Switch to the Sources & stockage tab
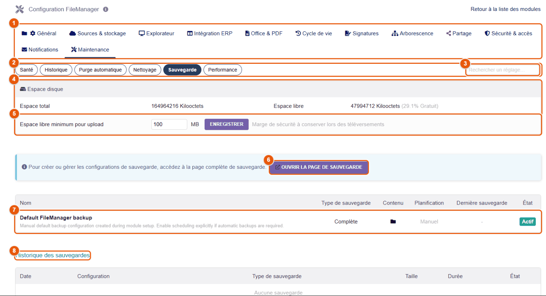Screen dimensions: 546x296 tap(97, 34)
